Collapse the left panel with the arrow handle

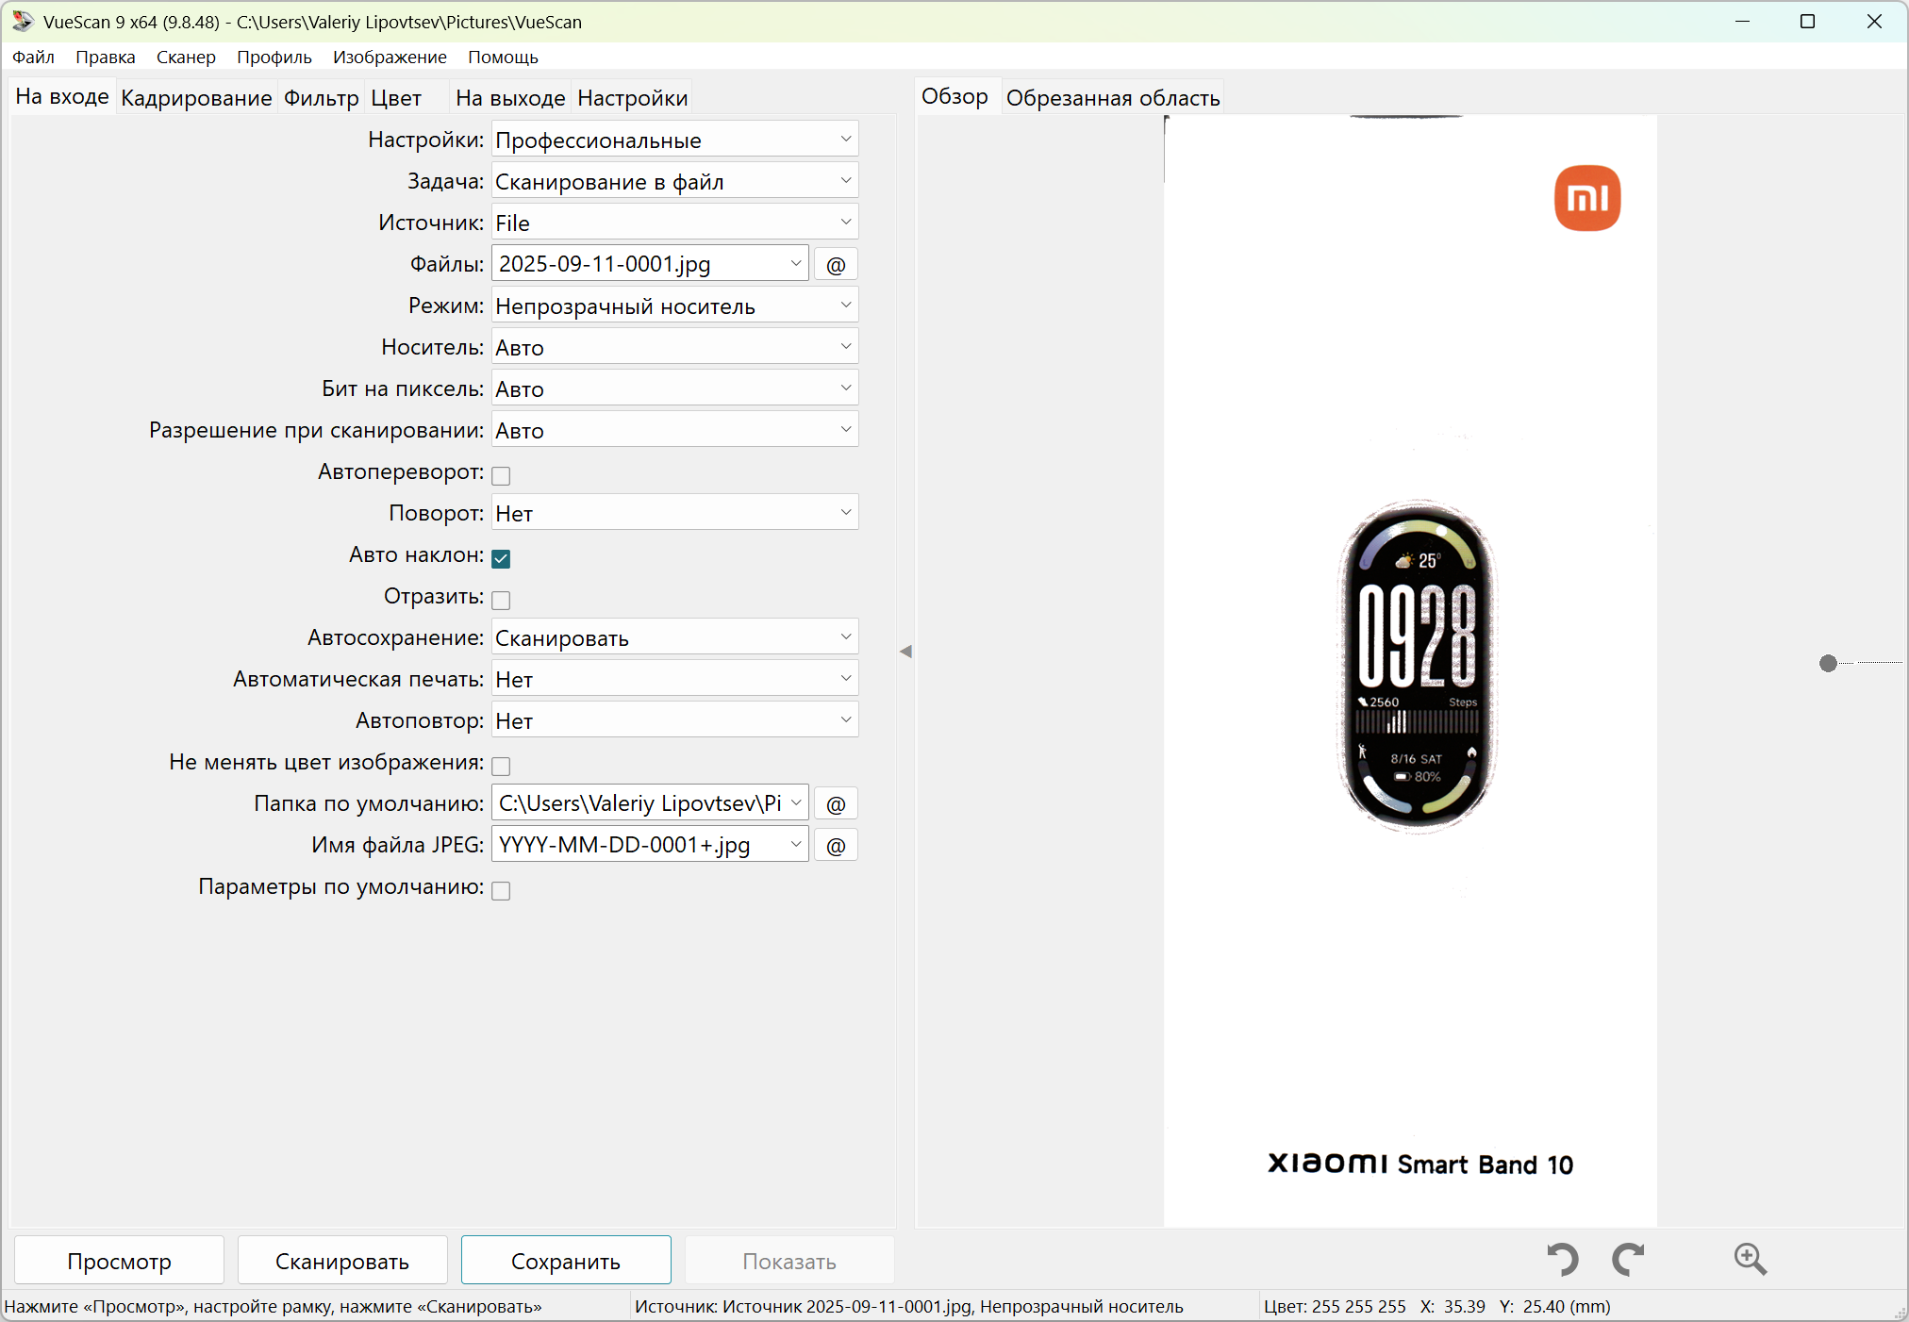[x=905, y=652]
